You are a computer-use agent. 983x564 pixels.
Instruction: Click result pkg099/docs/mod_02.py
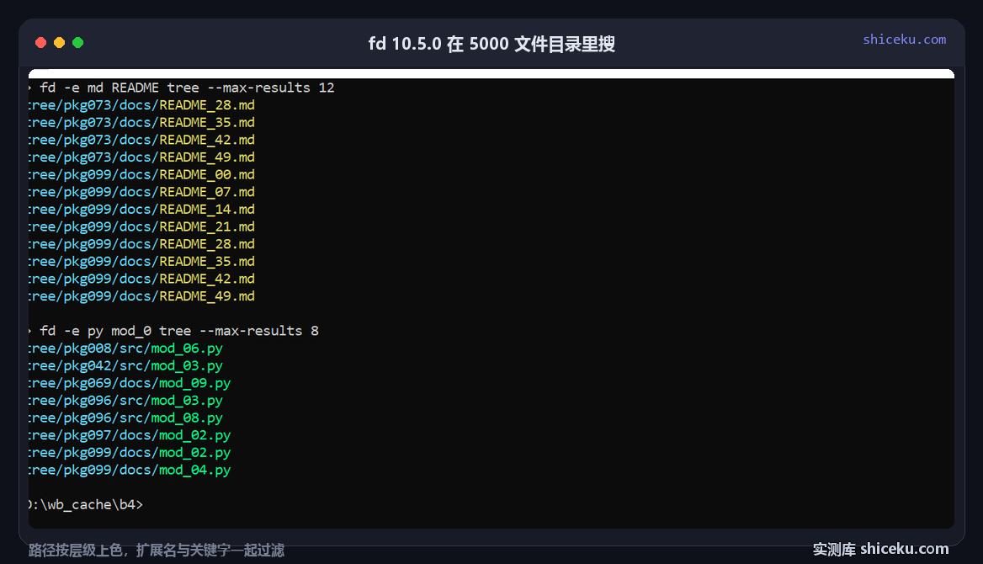pyautogui.click(x=130, y=452)
